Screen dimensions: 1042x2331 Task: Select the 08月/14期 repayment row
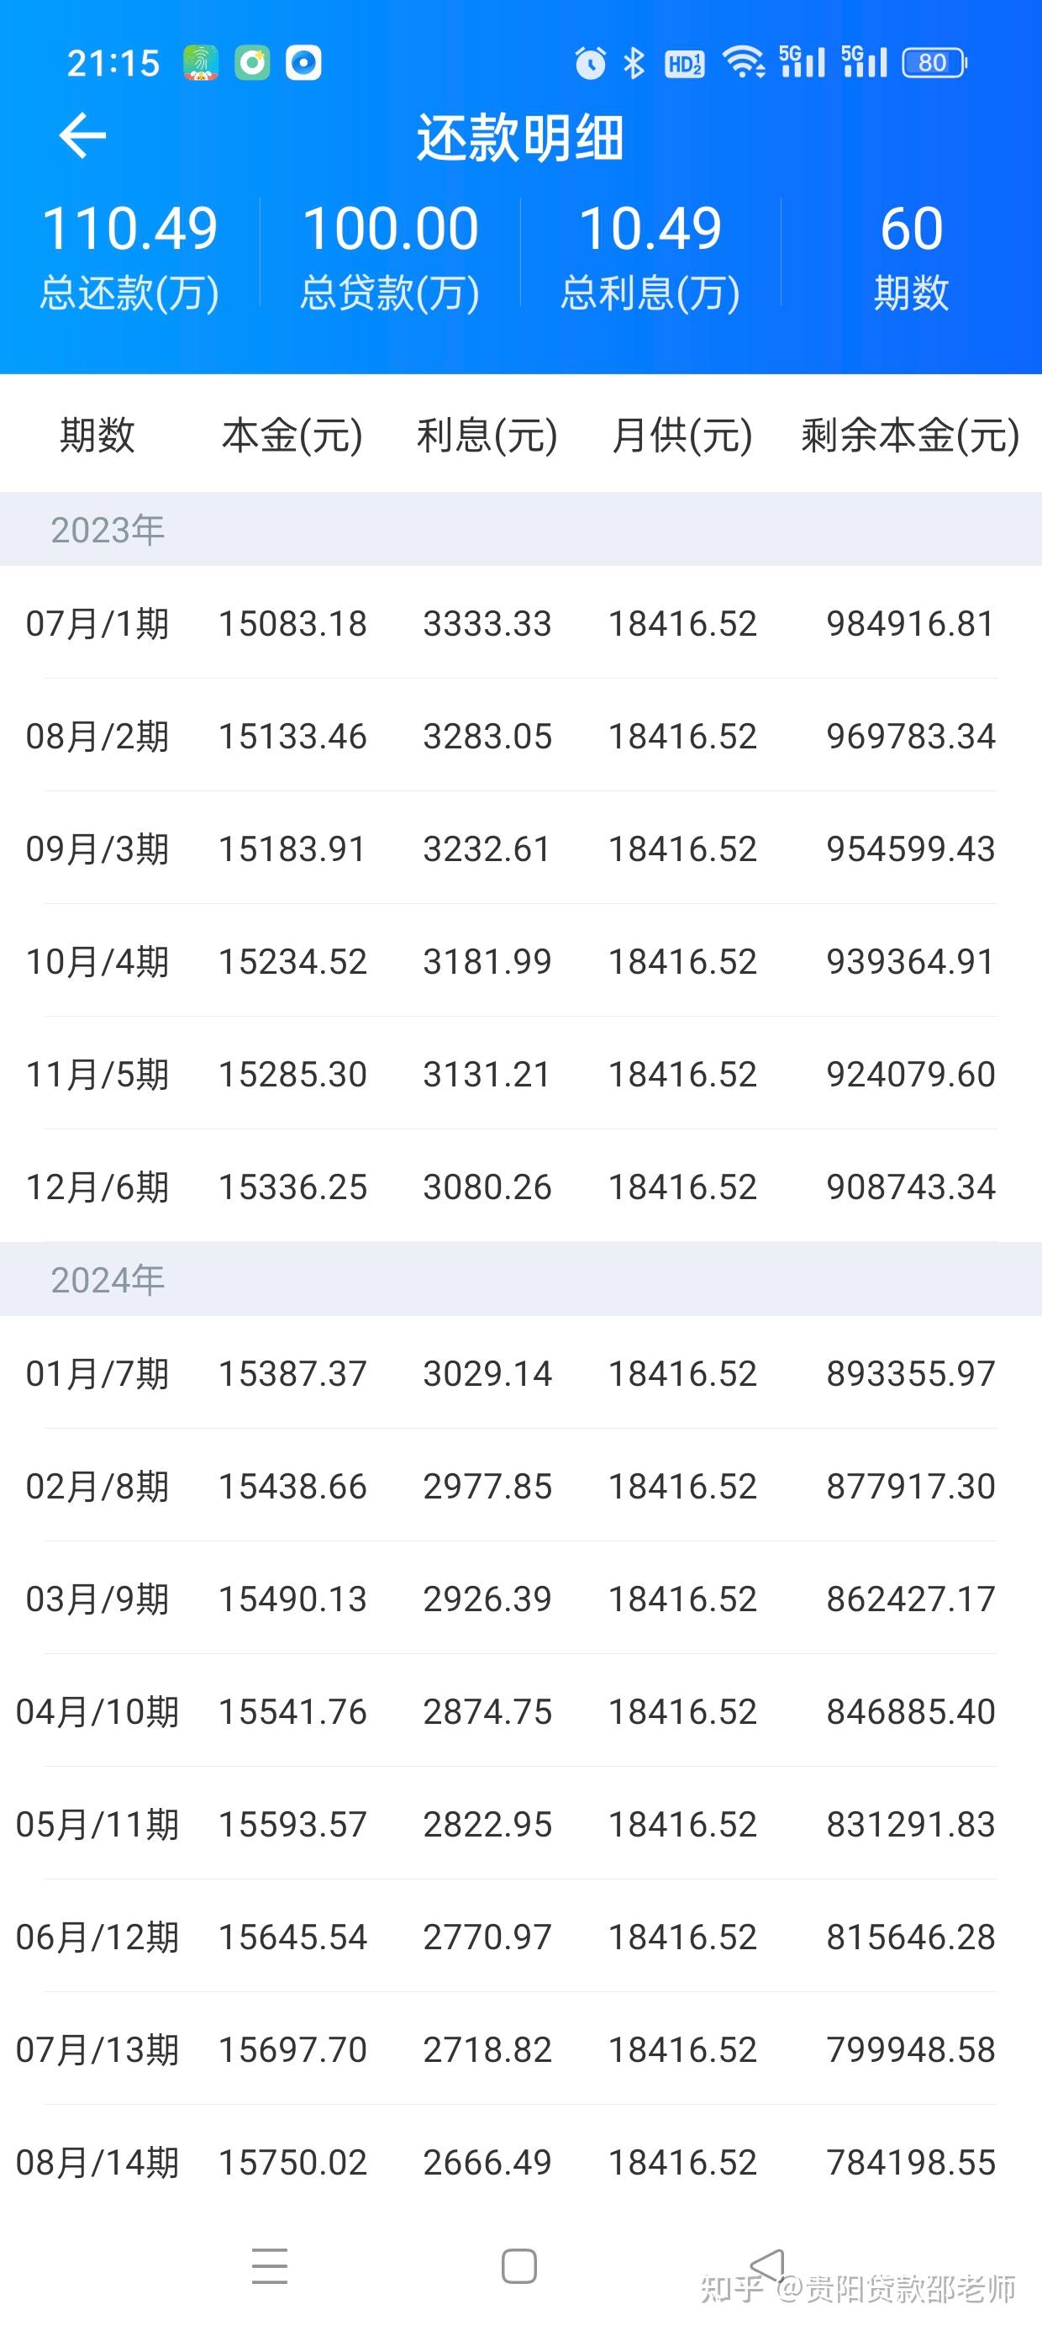(521, 2163)
